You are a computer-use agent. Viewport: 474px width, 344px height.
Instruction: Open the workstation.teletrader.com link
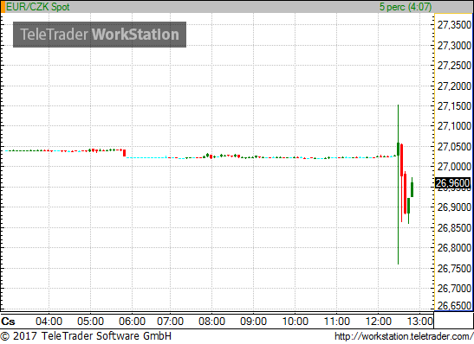click(404, 336)
